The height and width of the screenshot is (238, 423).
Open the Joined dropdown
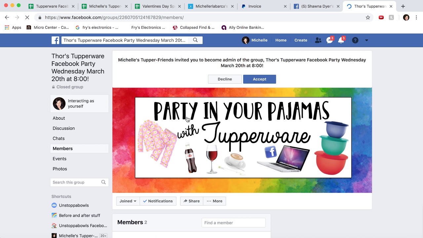tap(128, 201)
